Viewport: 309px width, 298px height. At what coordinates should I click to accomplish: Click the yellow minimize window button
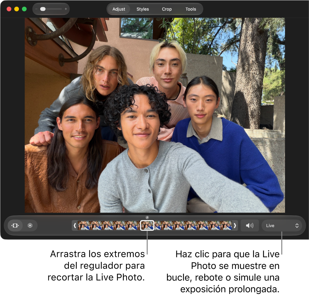tap(17, 9)
